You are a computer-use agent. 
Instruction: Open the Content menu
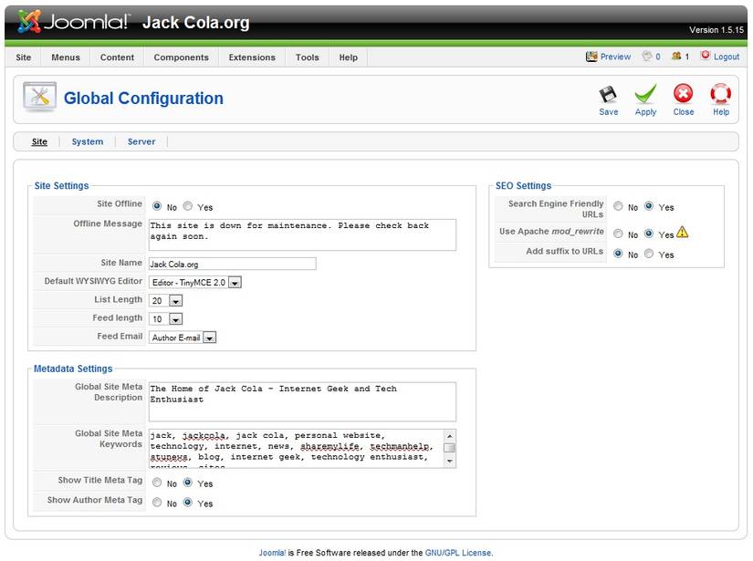(x=117, y=57)
